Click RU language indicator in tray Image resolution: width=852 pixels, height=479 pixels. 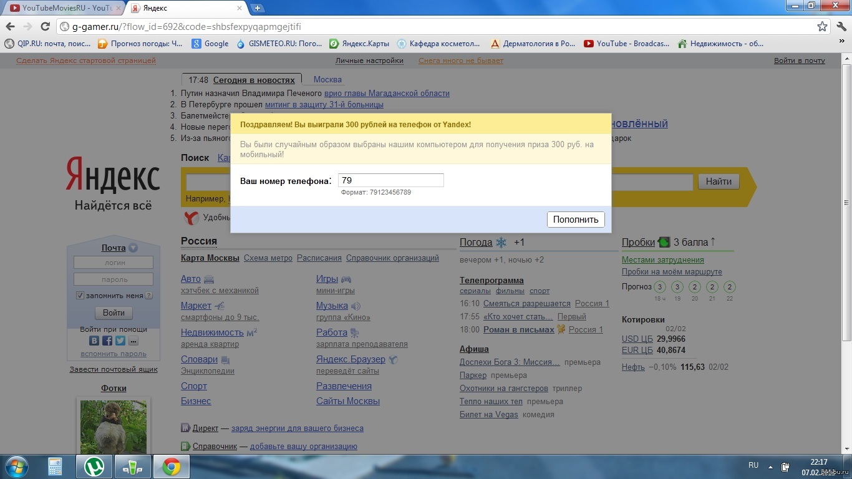pyautogui.click(x=753, y=465)
